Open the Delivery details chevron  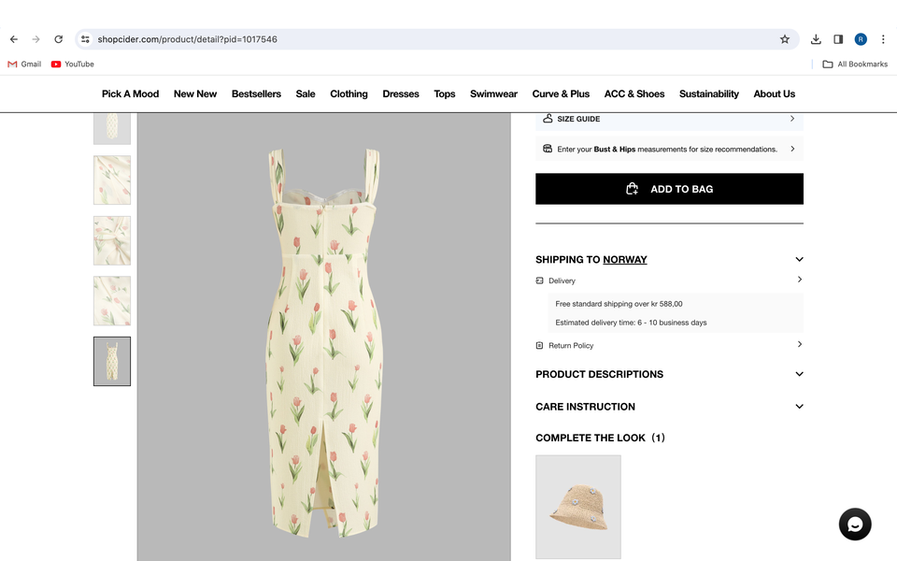click(x=800, y=280)
